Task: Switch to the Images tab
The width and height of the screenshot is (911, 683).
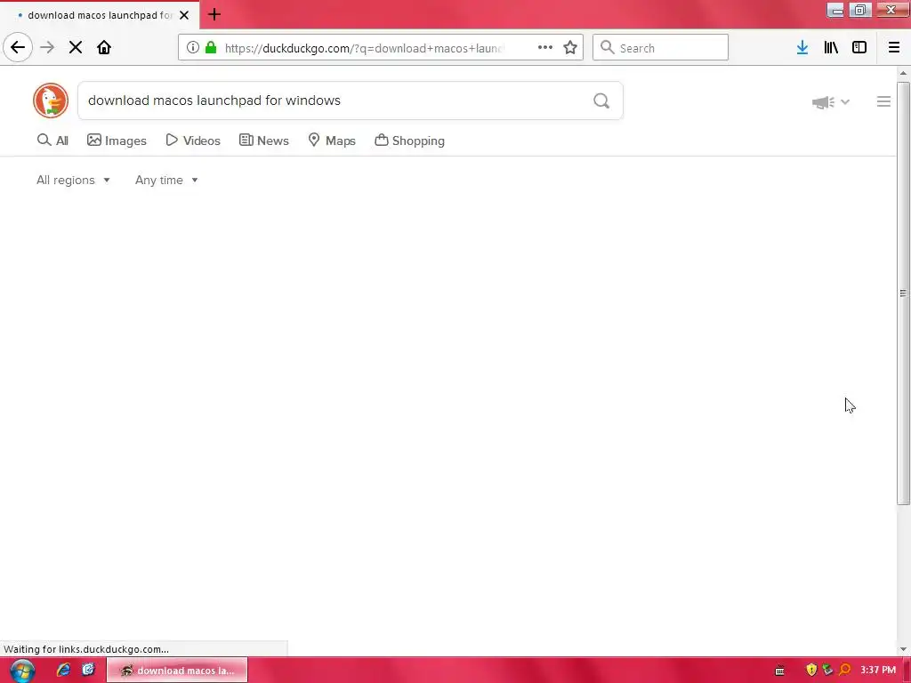Action: click(117, 141)
